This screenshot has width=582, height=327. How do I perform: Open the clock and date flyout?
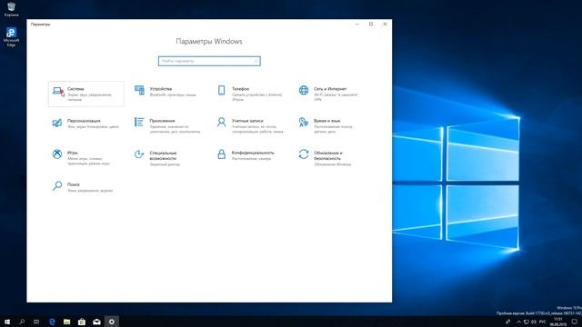(x=557, y=322)
